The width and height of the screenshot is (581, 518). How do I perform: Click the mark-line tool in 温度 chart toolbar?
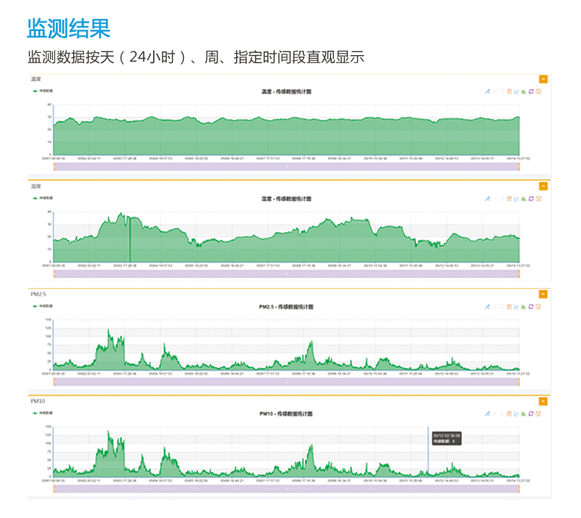tap(487, 92)
